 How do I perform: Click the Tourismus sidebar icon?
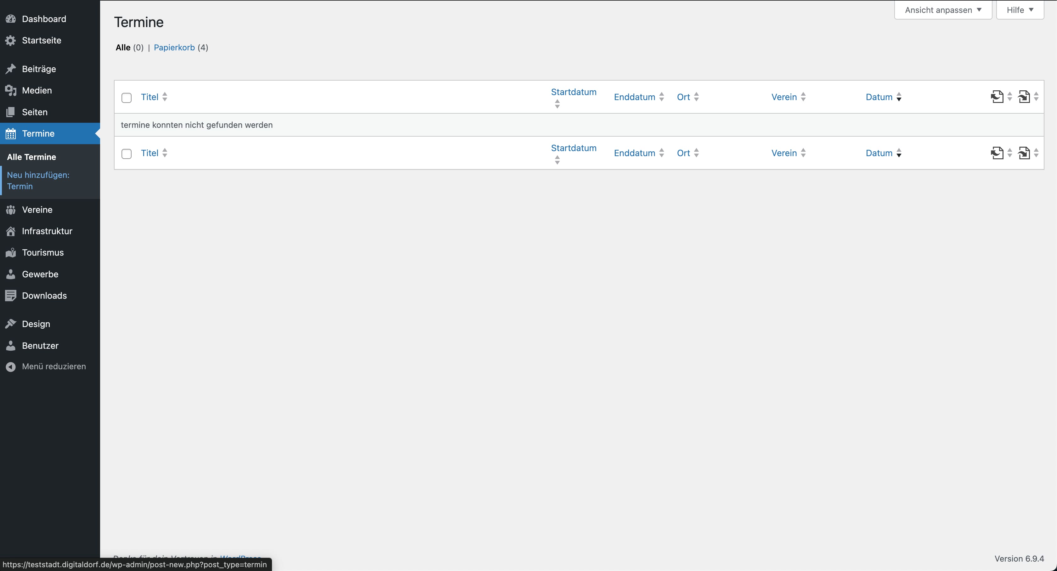11,253
